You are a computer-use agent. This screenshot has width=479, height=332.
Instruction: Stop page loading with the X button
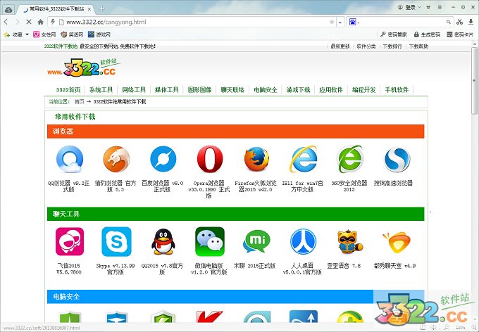point(29,22)
